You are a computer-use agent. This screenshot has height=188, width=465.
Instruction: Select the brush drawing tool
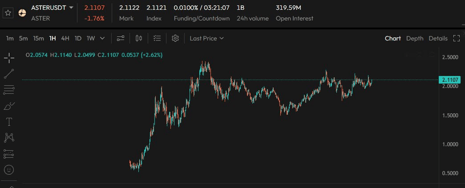(9, 106)
